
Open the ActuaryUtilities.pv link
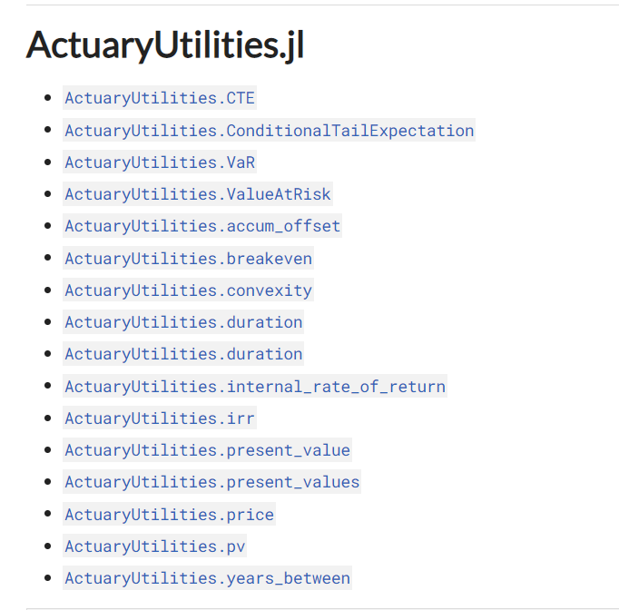[x=154, y=546]
